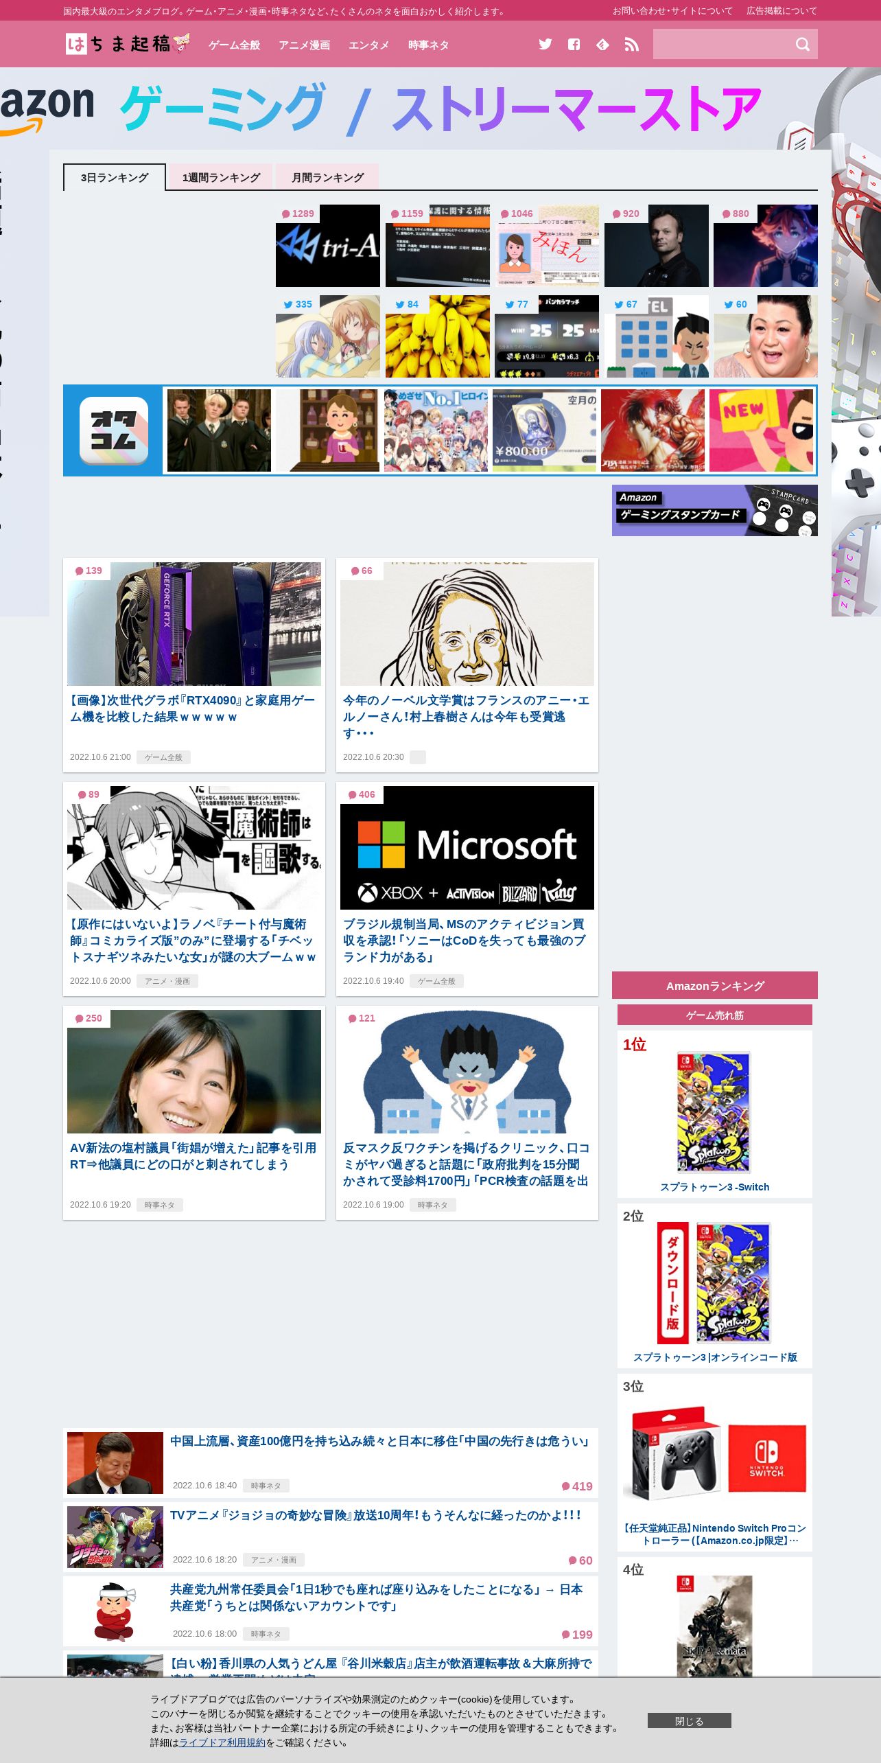Open the Twitter icon in header
This screenshot has height=1763, width=881.
click(545, 45)
